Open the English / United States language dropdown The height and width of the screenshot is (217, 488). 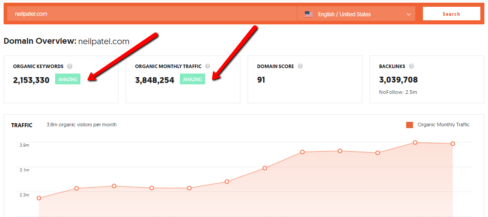coord(356,14)
